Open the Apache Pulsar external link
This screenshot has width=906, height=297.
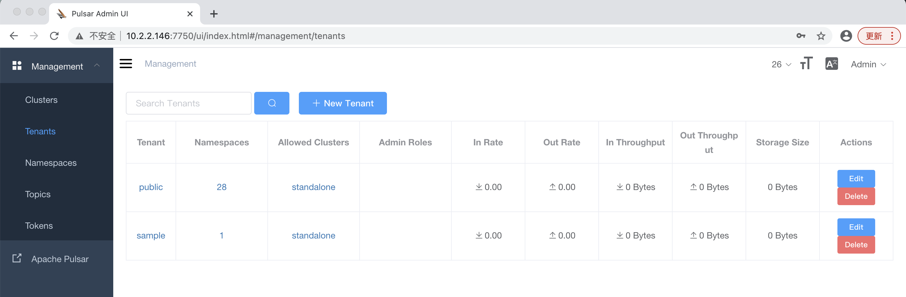click(60, 259)
